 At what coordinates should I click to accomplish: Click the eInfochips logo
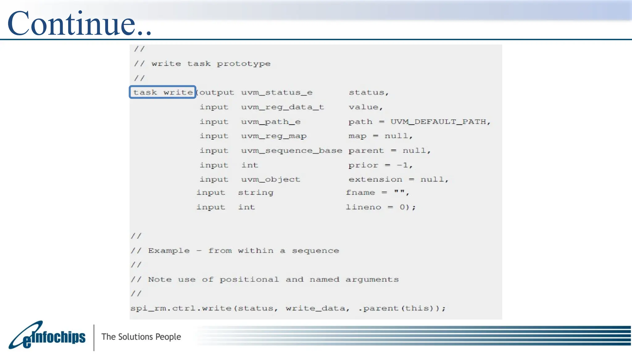click(47, 336)
